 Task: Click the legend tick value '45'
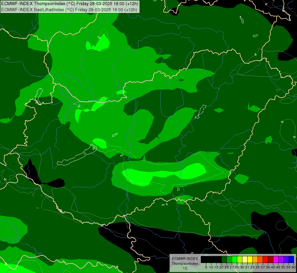coord(278,267)
